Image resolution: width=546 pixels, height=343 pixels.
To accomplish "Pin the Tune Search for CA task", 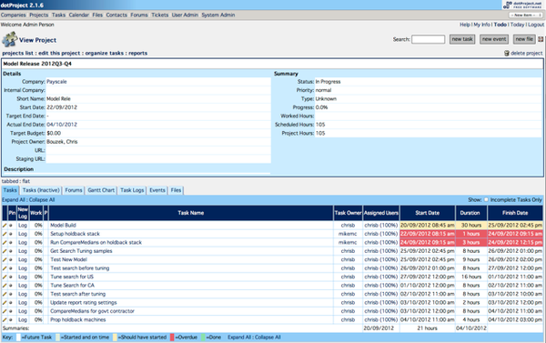I will 11,286.
